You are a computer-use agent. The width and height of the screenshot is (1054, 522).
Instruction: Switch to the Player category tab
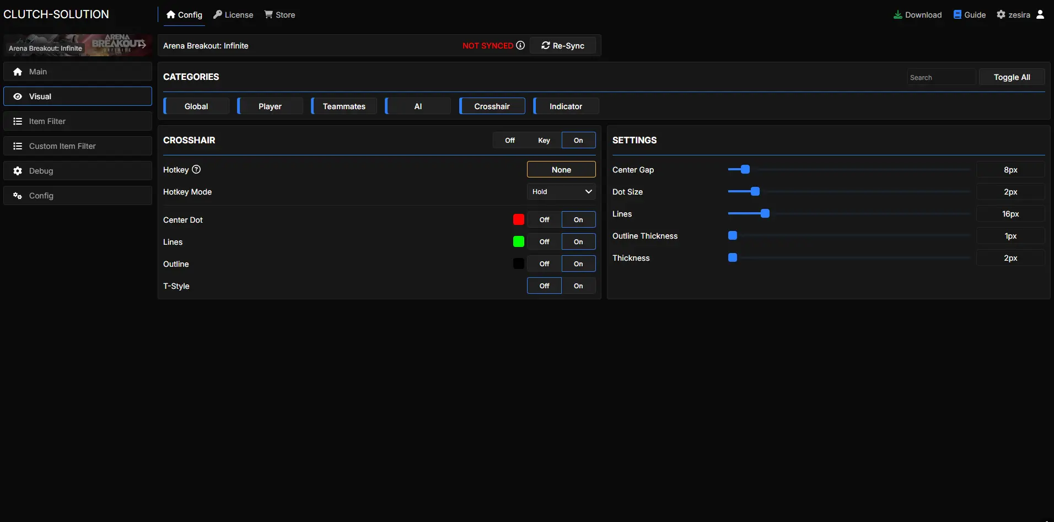coord(270,106)
